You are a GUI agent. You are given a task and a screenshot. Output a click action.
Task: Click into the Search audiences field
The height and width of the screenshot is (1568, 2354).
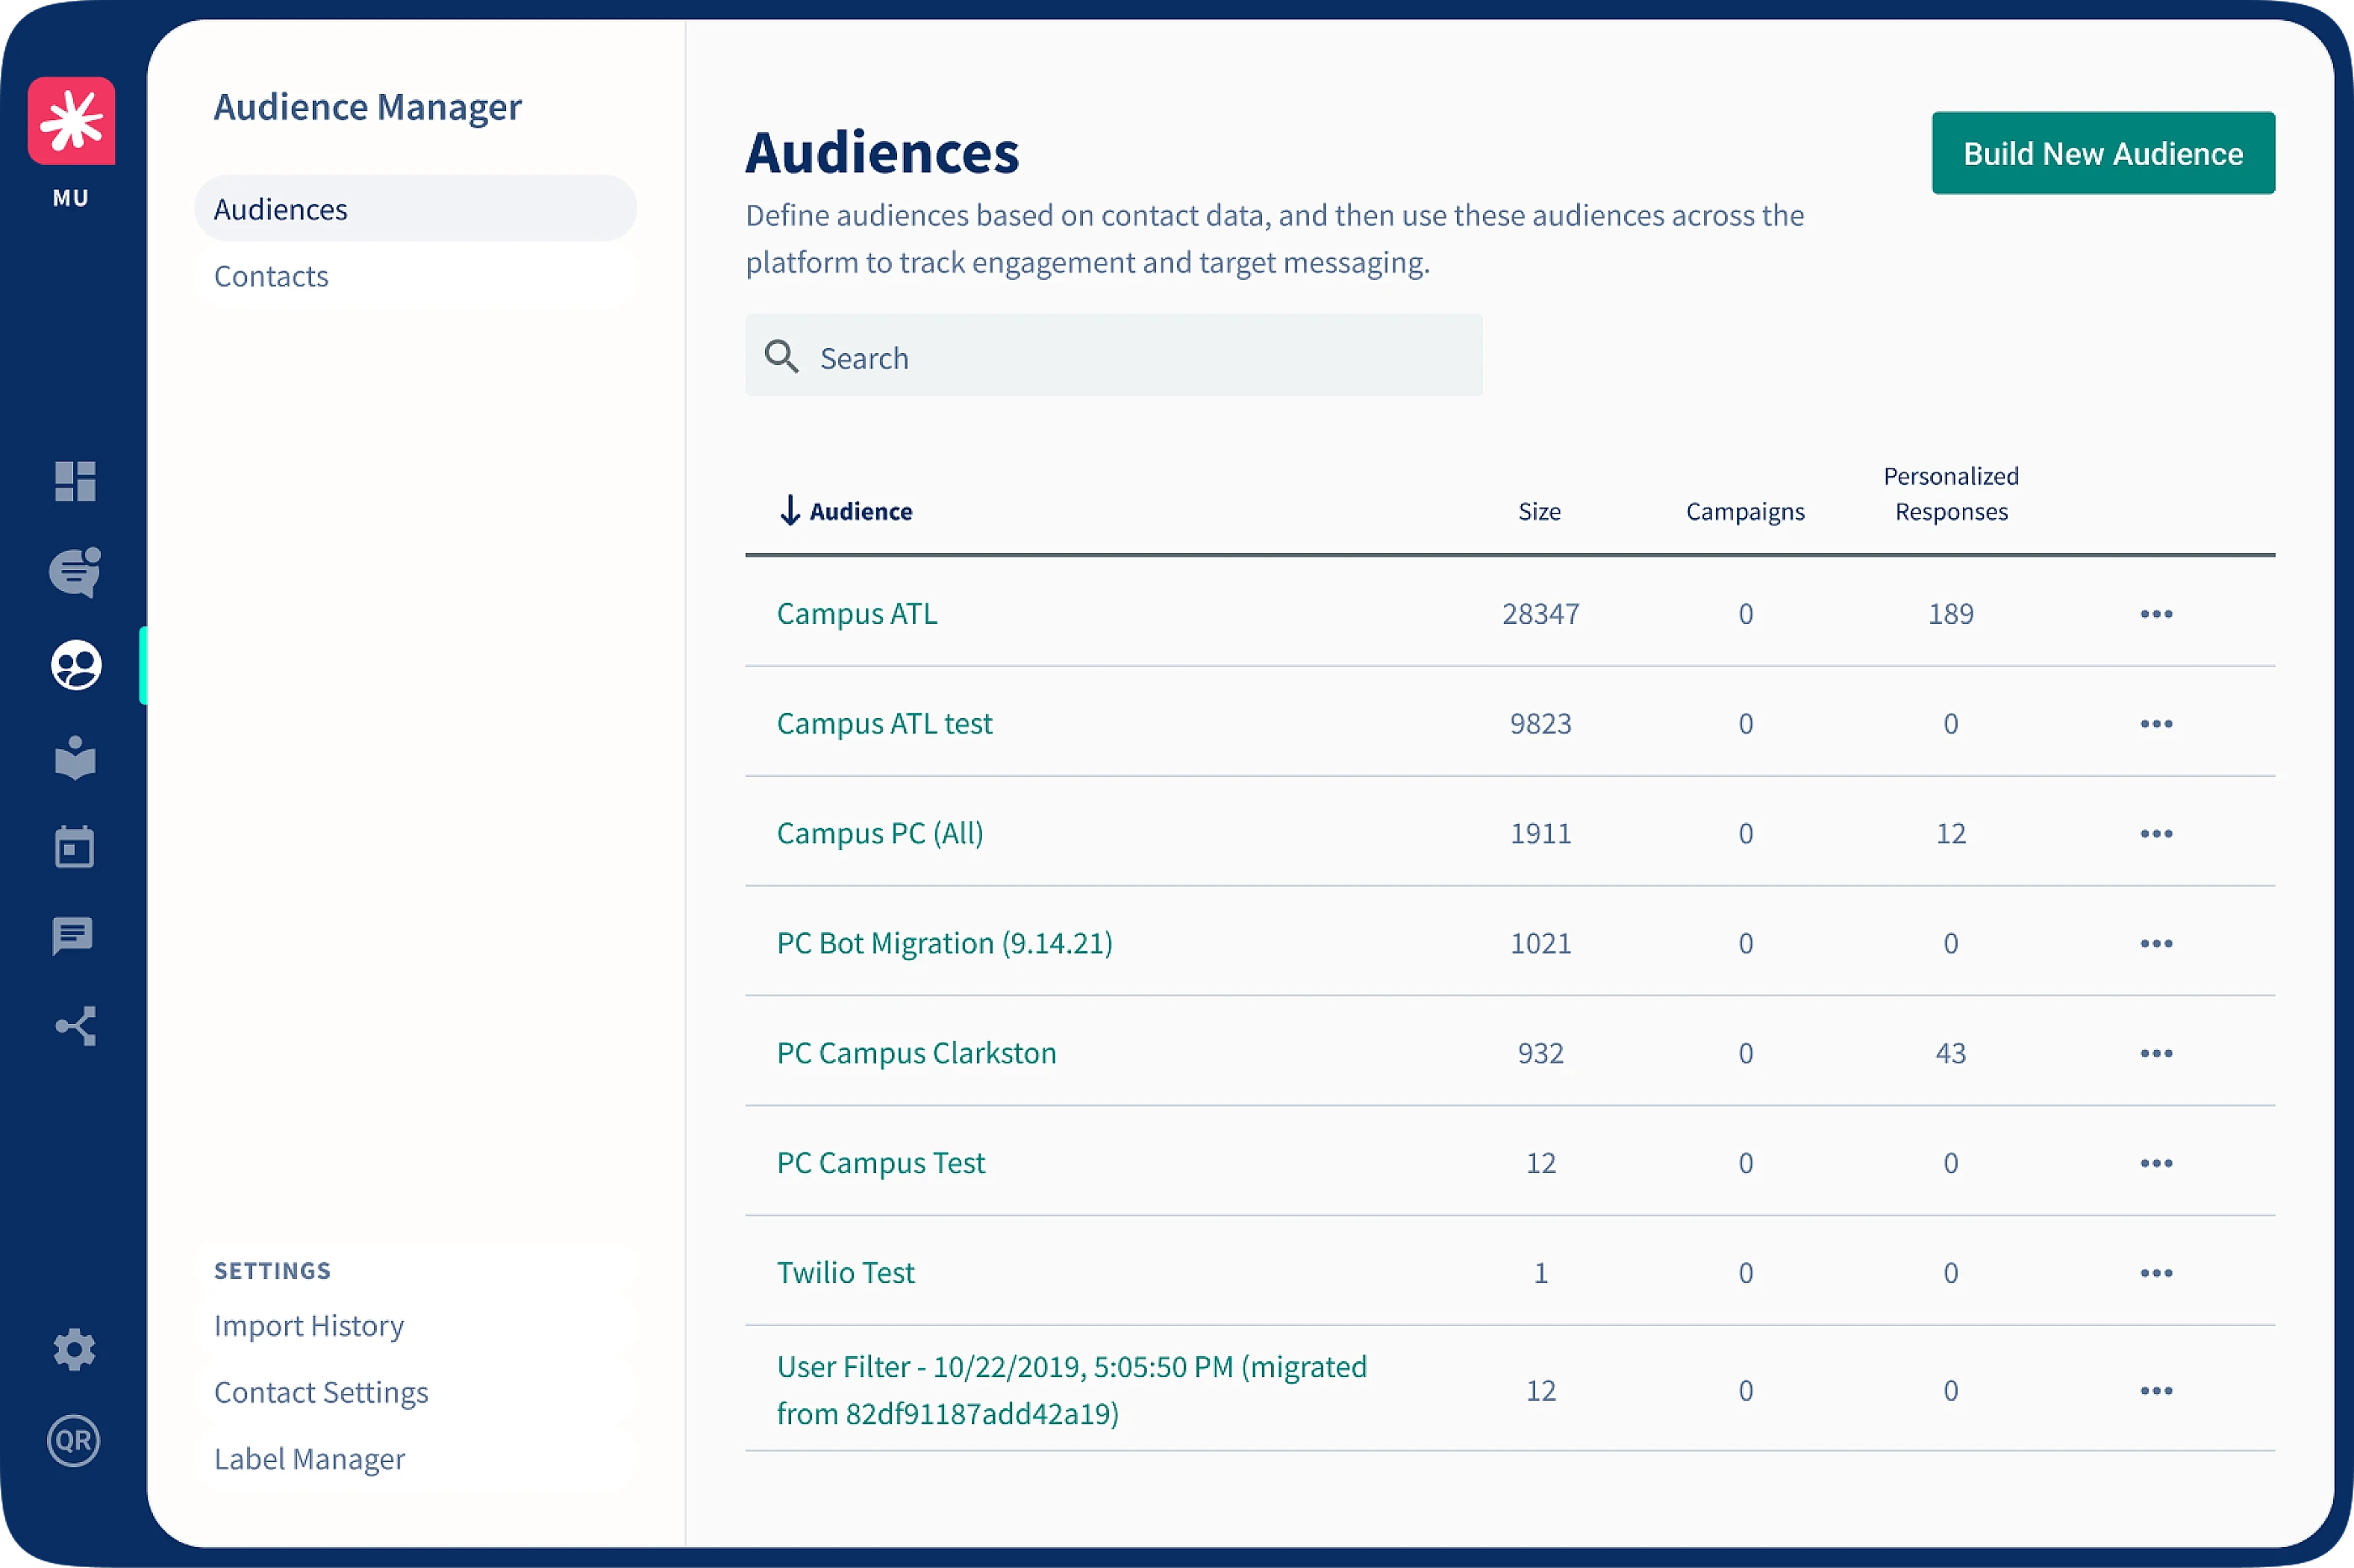[x=1113, y=357]
